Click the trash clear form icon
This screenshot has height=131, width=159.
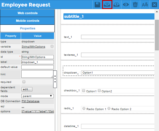pyautogui.click(x=135, y=5)
